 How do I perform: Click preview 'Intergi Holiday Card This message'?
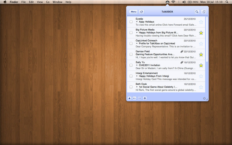coord(154,79)
